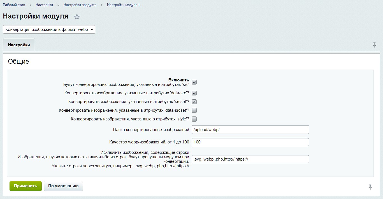Uncheck the 'srcset' attribute conversion option

tap(194, 102)
